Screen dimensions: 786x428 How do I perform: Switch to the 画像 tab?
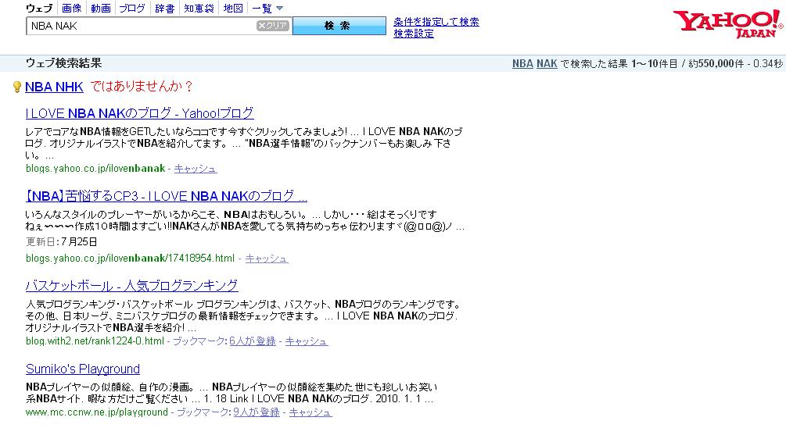click(72, 8)
